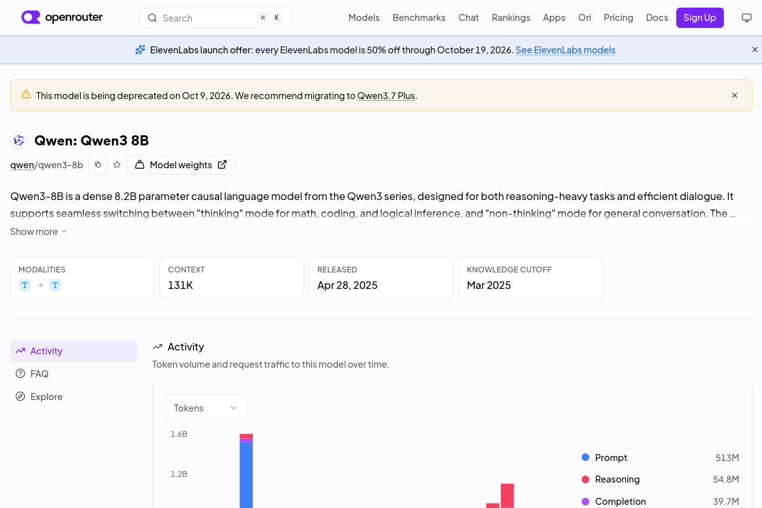Click the "Mar 2025" knowledge cutoff value
The height and width of the screenshot is (508, 762).
coord(489,285)
